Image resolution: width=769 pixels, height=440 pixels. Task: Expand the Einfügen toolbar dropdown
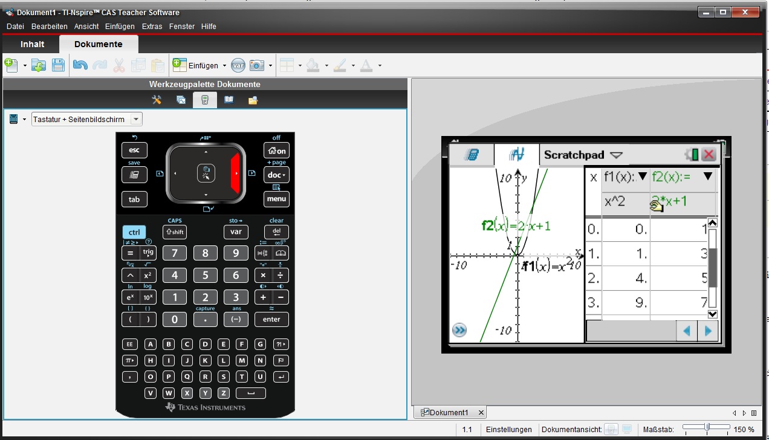pos(224,65)
